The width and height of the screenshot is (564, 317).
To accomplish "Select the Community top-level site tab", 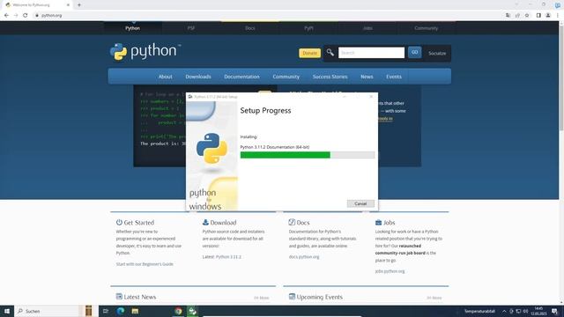I will pyautogui.click(x=427, y=28).
